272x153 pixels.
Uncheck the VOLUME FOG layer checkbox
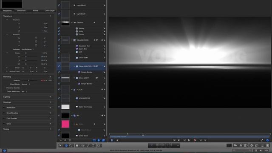(59, 98)
